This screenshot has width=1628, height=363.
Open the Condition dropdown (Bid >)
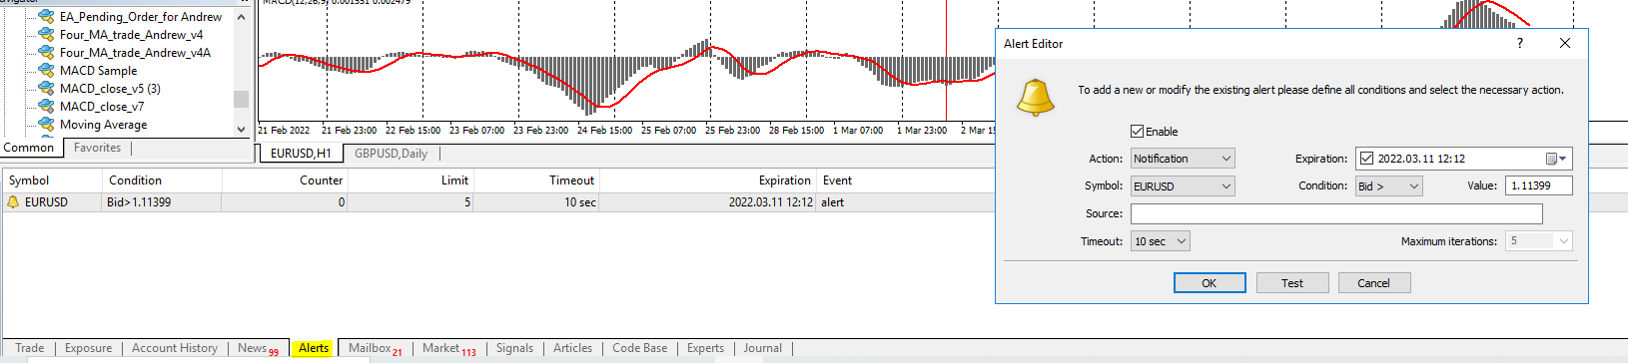1388,186
